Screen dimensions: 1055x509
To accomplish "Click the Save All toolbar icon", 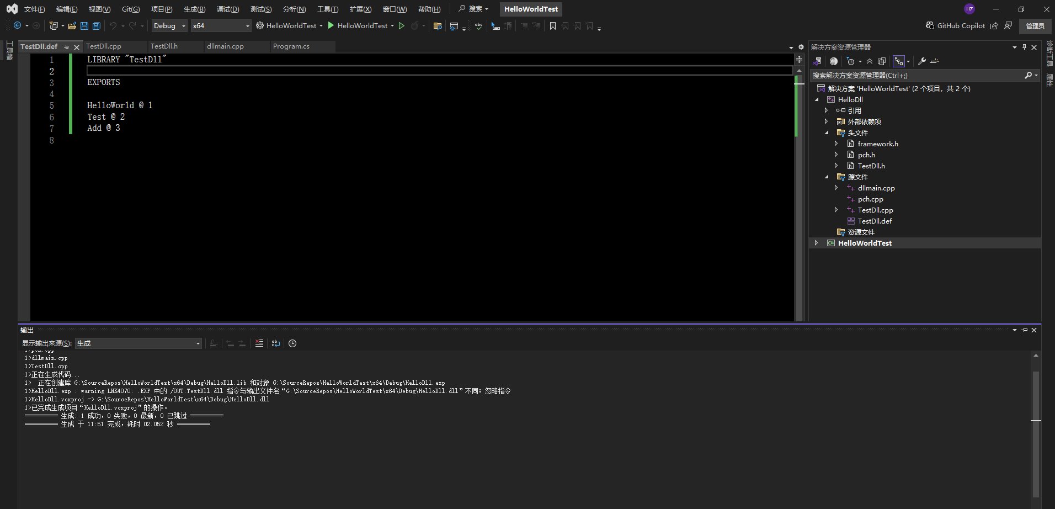I will pyautogui.click(x=97, y=26).
